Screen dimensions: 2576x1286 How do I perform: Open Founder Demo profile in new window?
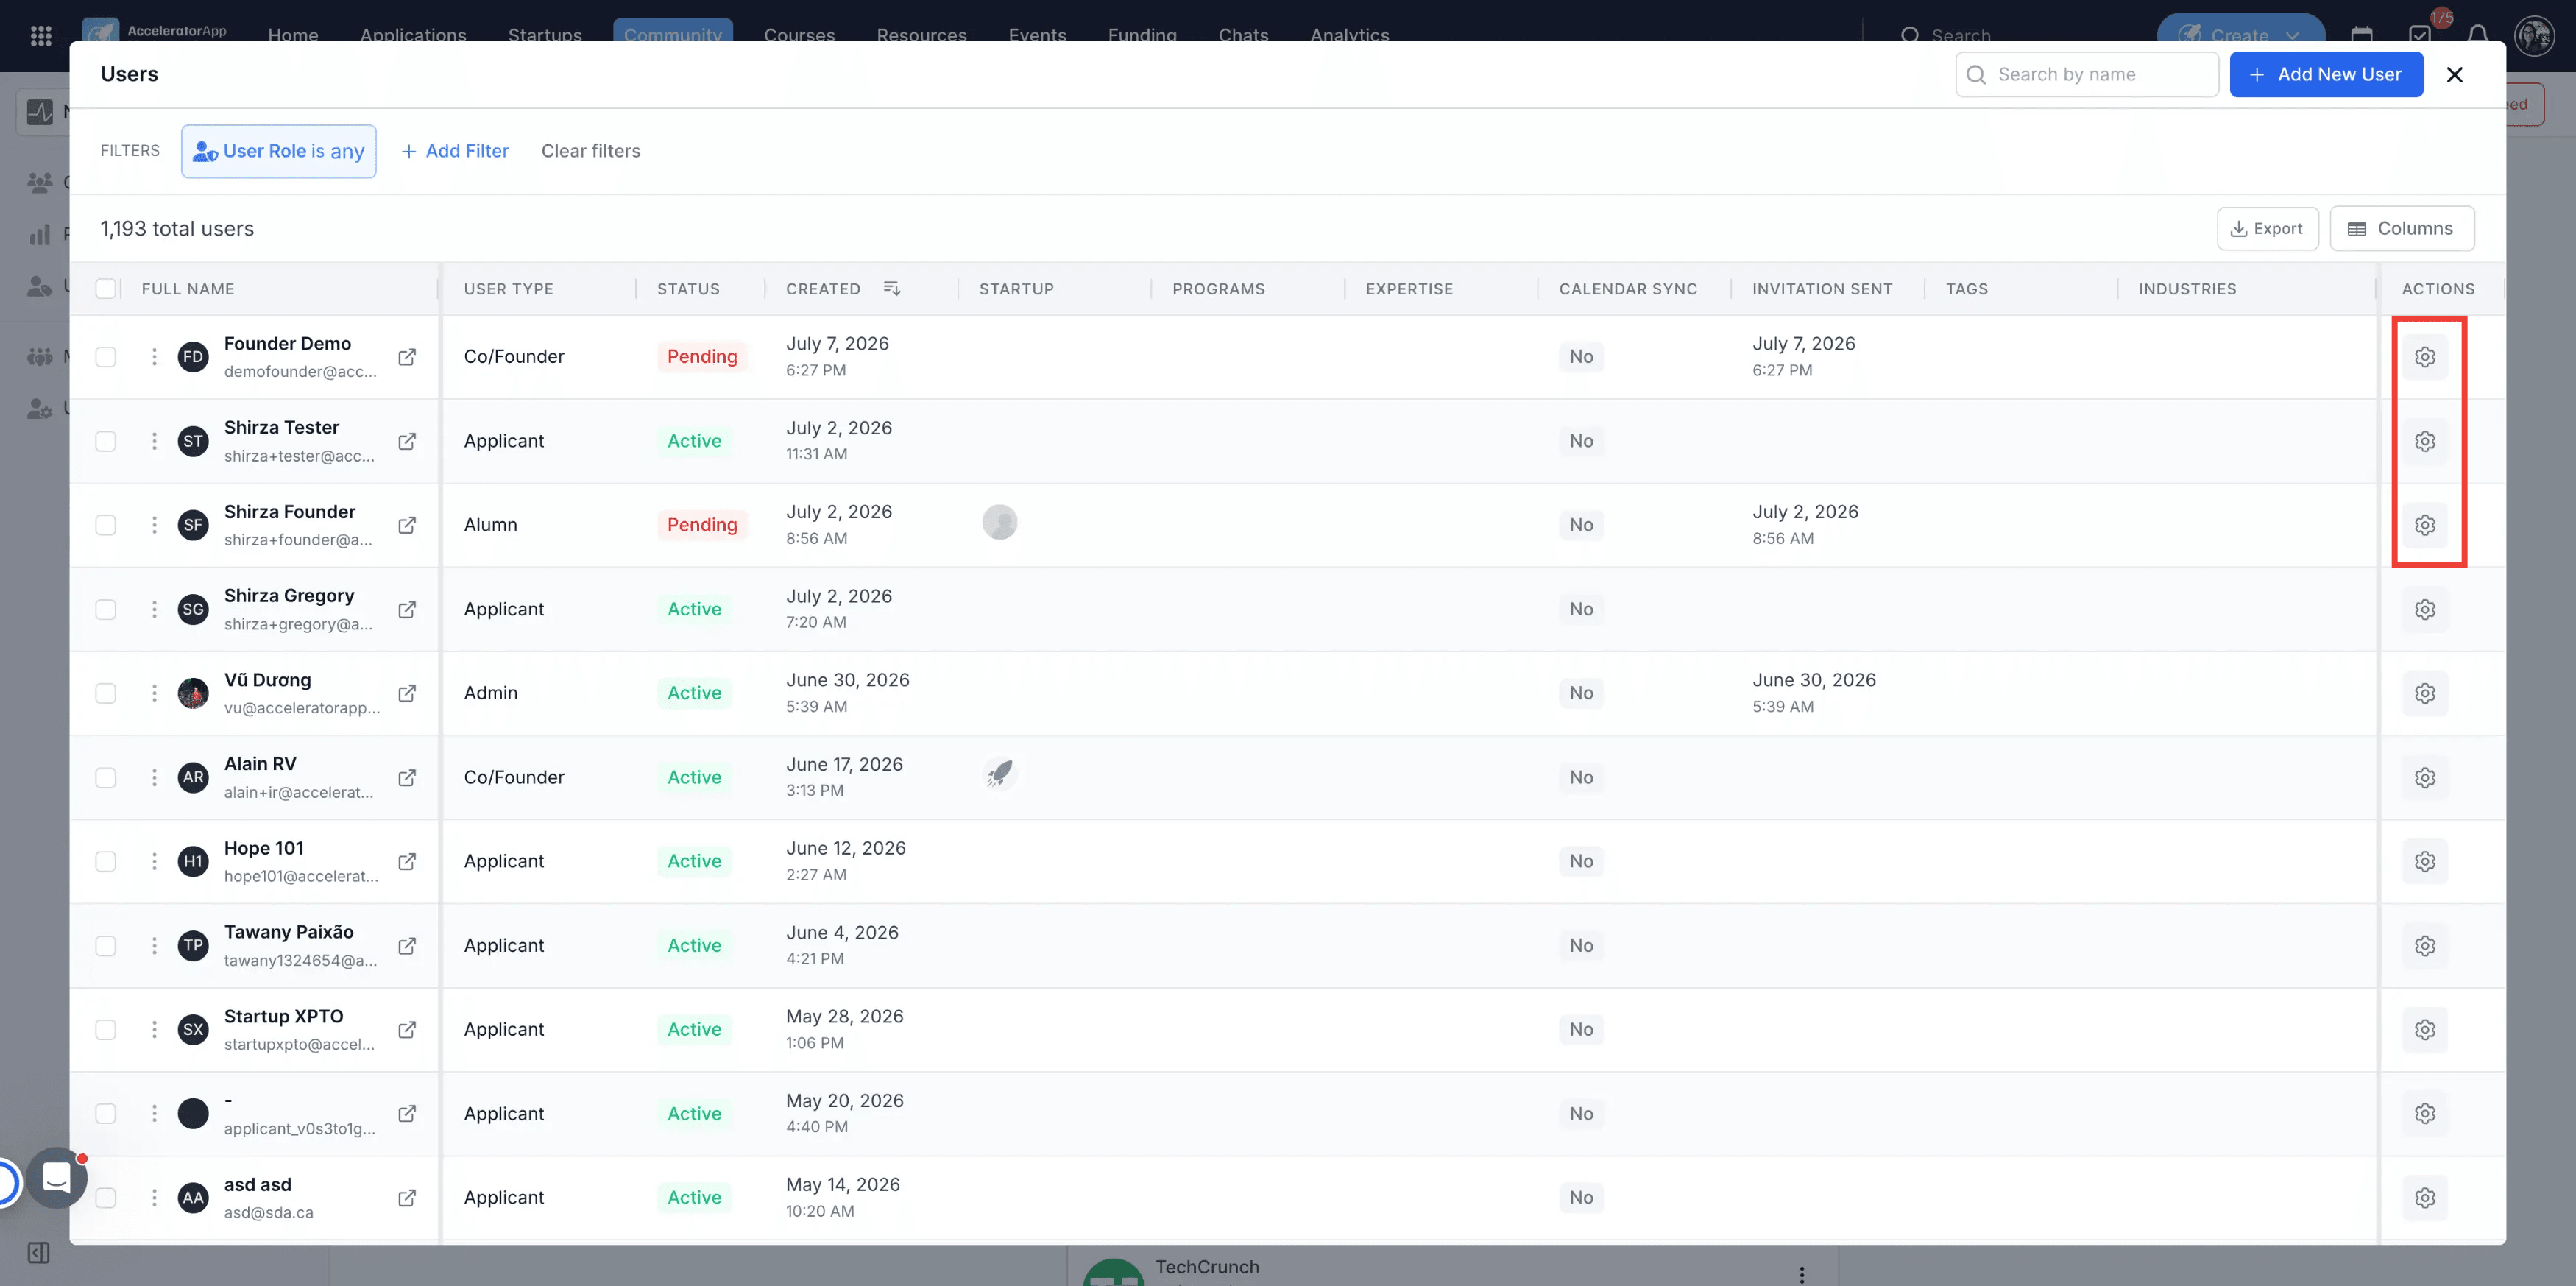click(407, 357)
